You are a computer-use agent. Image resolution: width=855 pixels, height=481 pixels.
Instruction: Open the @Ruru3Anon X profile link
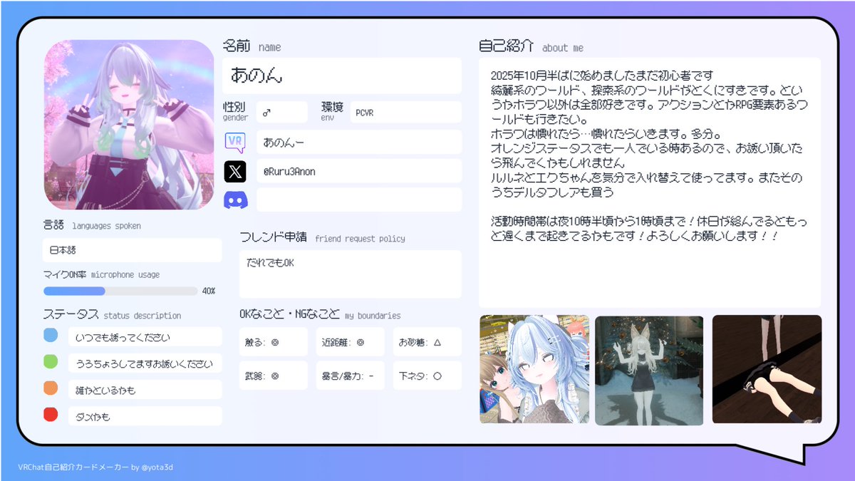point(359,171)
